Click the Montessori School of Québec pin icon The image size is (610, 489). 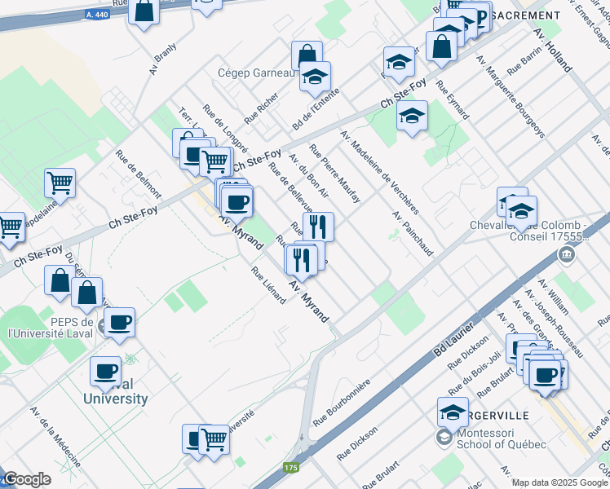tap(444, 438)
